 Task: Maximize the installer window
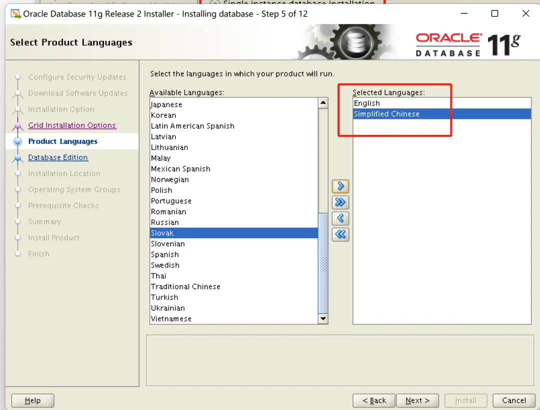pos(494,13)
